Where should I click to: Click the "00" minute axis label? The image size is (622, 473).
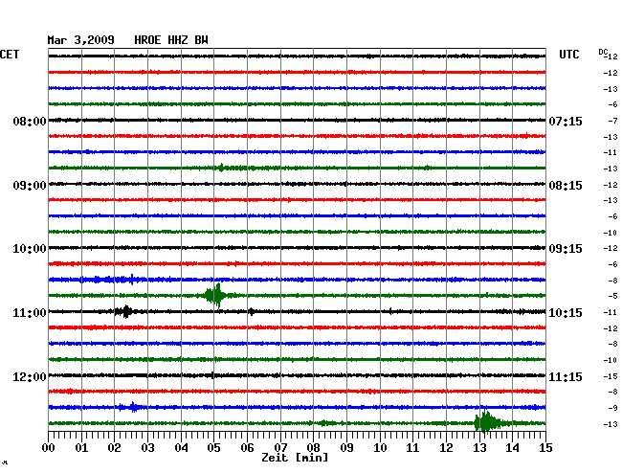click(x=49, y=447)
